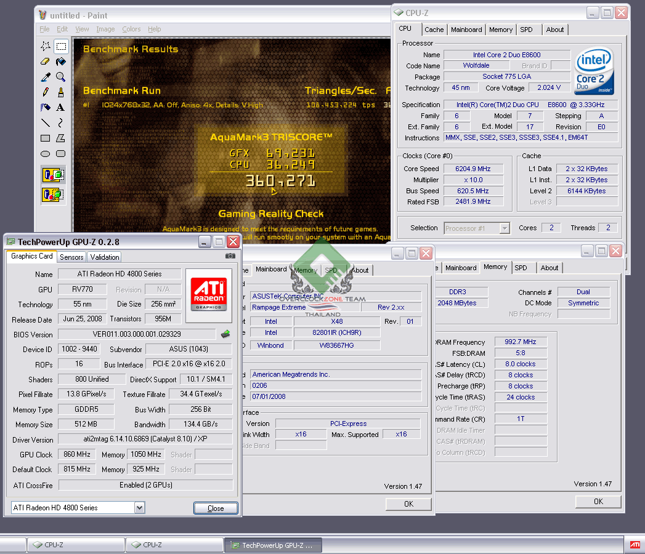Click OK in the CPU-Z memory window

[x=599, y=502]
